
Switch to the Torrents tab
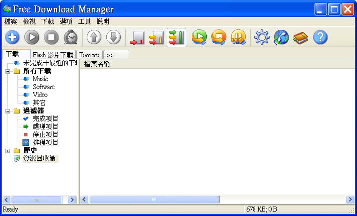[x=89, y=55]
